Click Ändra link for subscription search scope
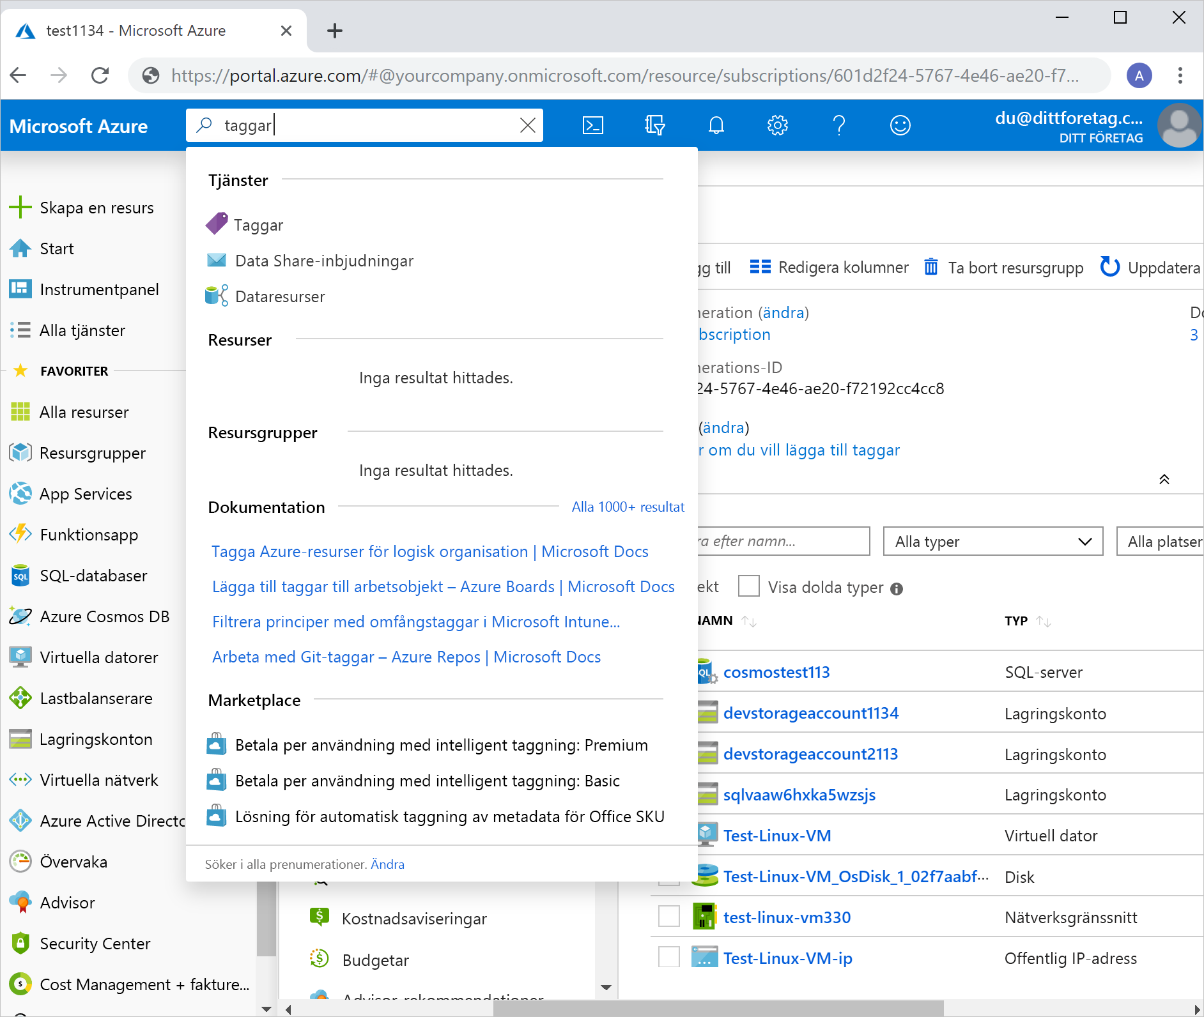Image resolution: width=1204 pixels, height=1017 pixels. coord(387,864)
